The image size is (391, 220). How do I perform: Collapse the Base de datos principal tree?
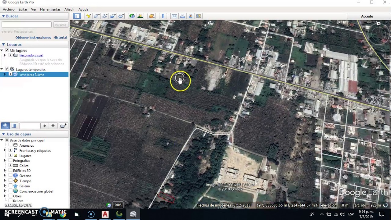tap(2, 140)
